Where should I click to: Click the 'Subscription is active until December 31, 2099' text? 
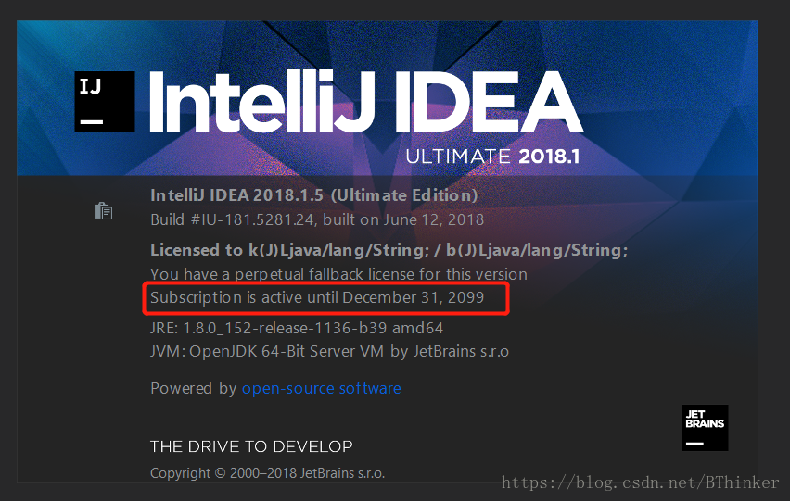[317, 297]
